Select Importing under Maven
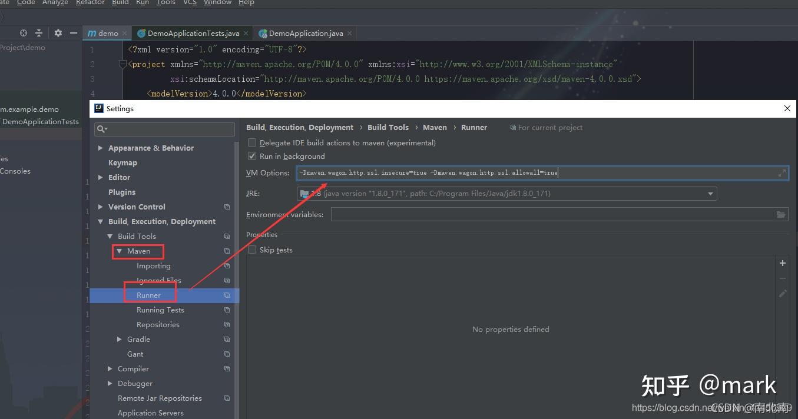 (154, 266)
